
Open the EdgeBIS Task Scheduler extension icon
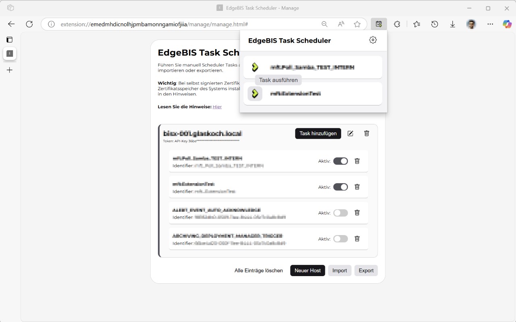(x=379, y=24)
